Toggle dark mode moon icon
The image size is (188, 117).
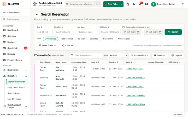click(134, 4)
